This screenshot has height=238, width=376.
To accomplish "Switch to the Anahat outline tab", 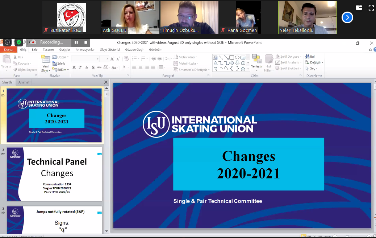I will tap(24, 82).
